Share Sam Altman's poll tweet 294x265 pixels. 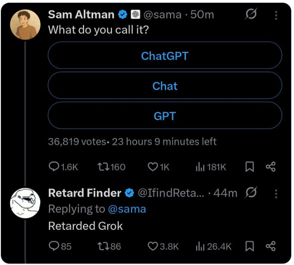271,167
